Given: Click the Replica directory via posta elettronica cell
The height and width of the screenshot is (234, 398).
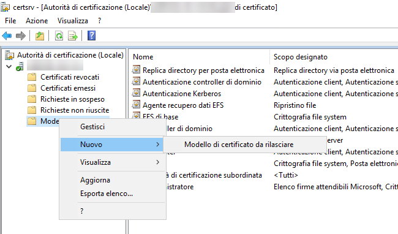Looking at the screenshot, I should [334, 70].
